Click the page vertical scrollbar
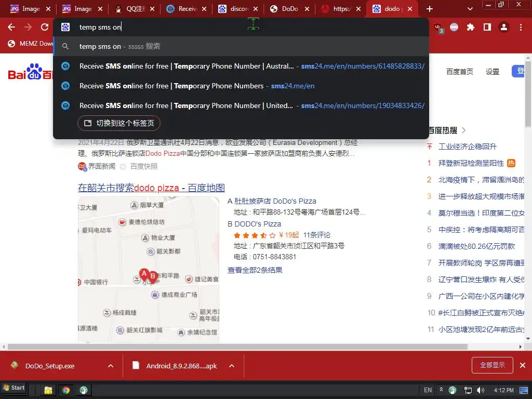This screenshot has width=532, height=399. pos(528,94)
